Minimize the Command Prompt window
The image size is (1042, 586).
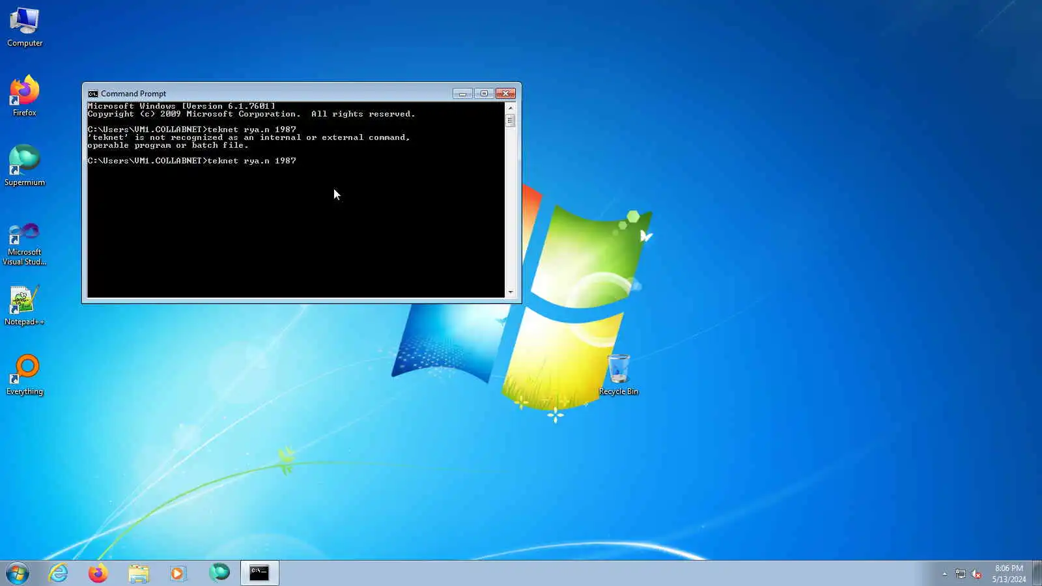(x=462, y=94)
